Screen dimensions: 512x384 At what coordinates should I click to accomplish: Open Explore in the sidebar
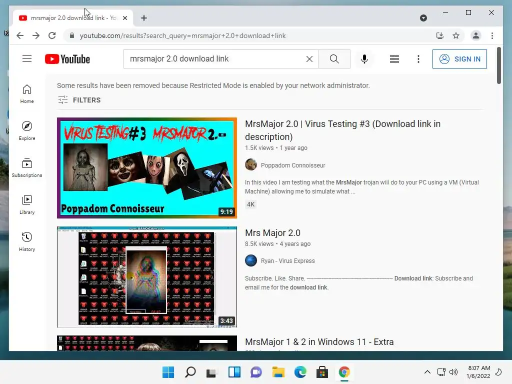(x=27, y=131)
